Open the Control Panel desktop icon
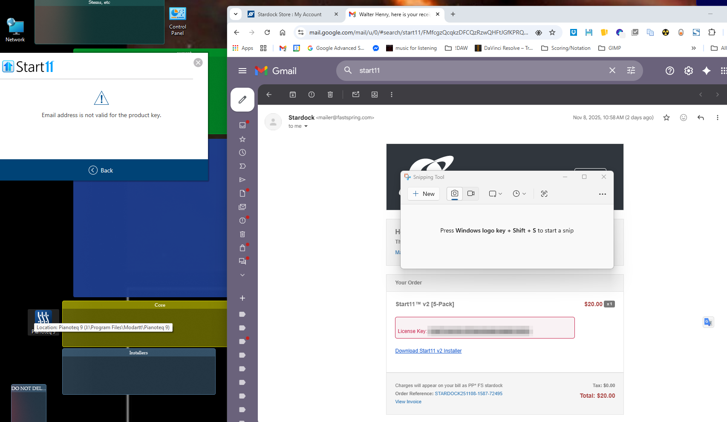Viewport: 727px width, 422px height. click(x=178, y=21)
